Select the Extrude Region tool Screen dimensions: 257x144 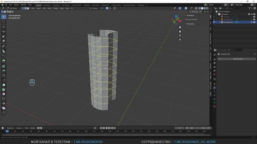(x=4, y=61)
